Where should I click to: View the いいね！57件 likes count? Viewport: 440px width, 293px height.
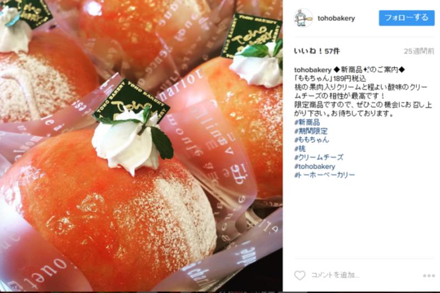click(317, 51)
